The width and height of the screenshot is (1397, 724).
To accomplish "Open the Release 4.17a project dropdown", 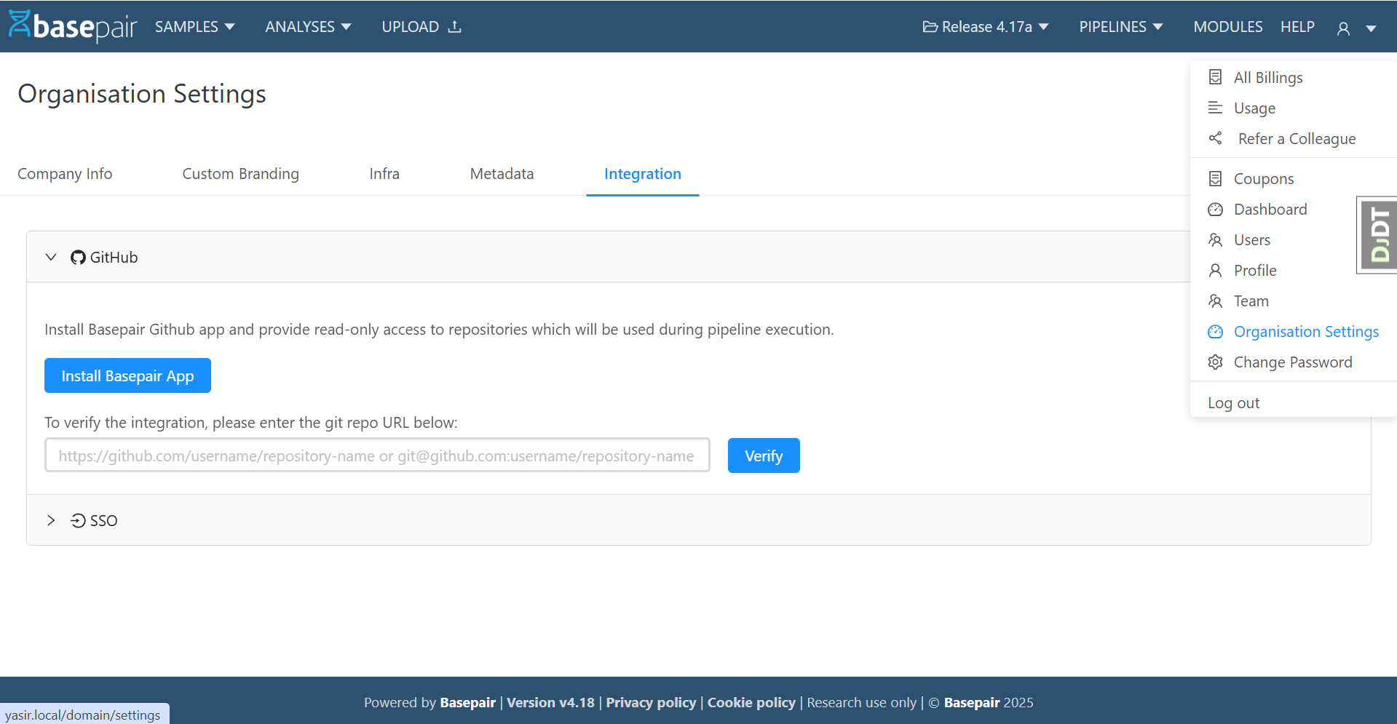I will coord(986,27).
